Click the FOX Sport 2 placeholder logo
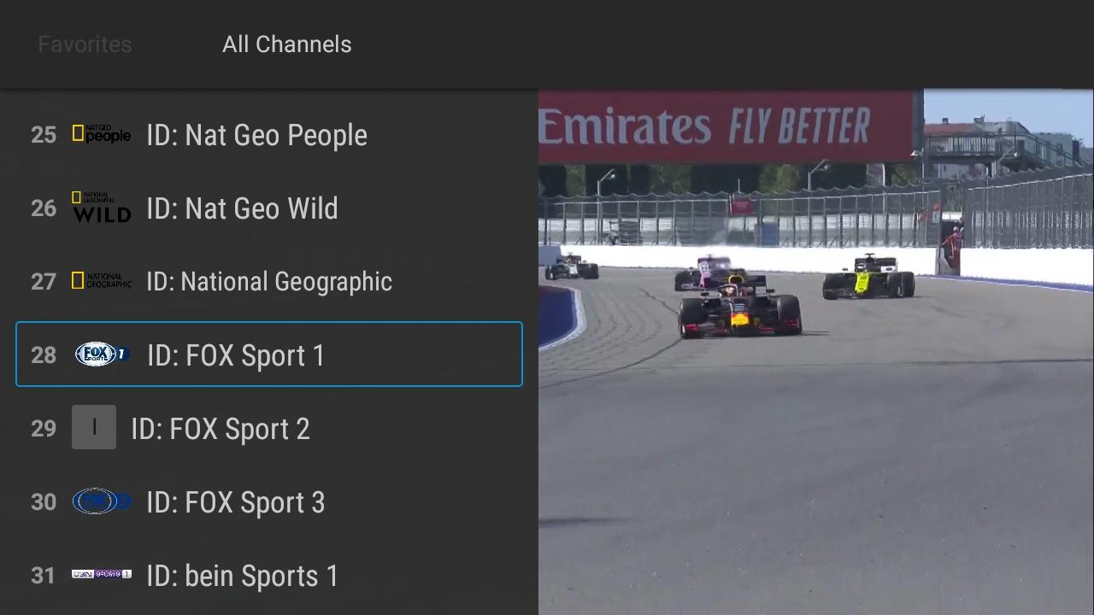 pos(94,427)
